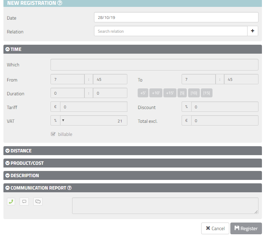Focus the communication report text area
The image size is (264, 237).
click(x=165, y=206)
